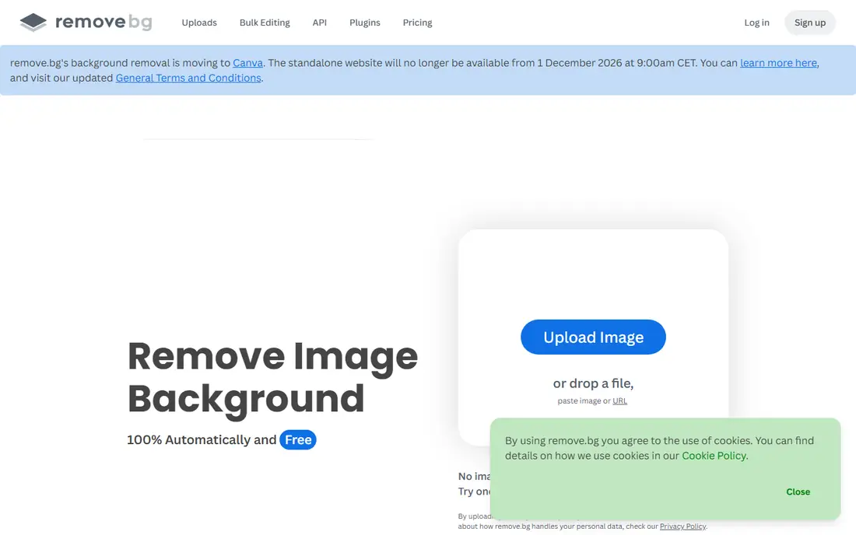856x535 pixels.
Task: View the Pricing page
Action: tap(417, 23)
